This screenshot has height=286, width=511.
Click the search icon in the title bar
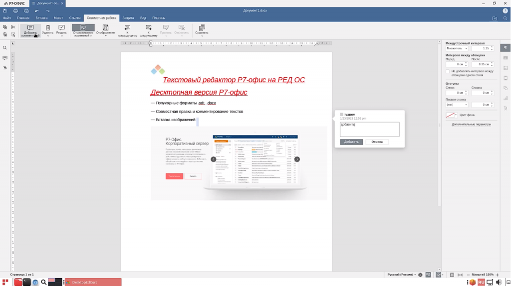click(505, 18)
